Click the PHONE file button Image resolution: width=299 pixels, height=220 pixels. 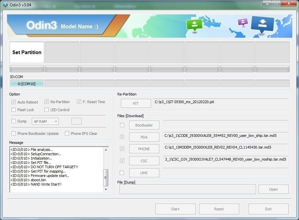coord(144,149)
